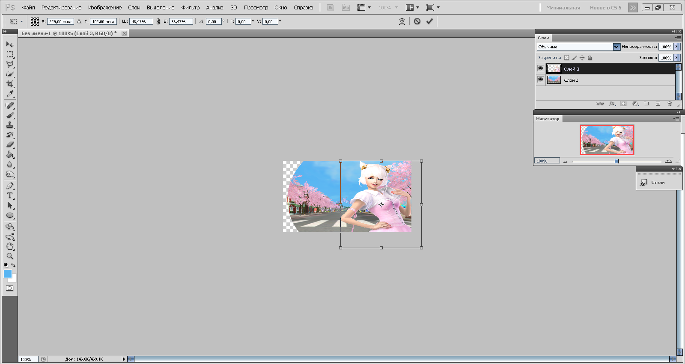Select the Brush tool

point(10,115)
